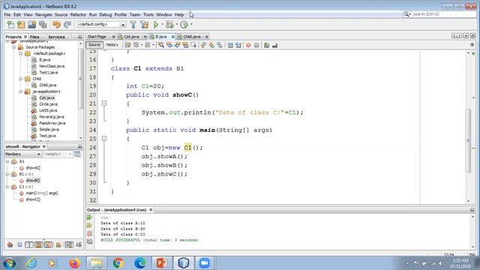Click Find Next Occurrence editor icon
Image resolution: width=480 pixels, height=270 pixels.
[x=177, y=45]
